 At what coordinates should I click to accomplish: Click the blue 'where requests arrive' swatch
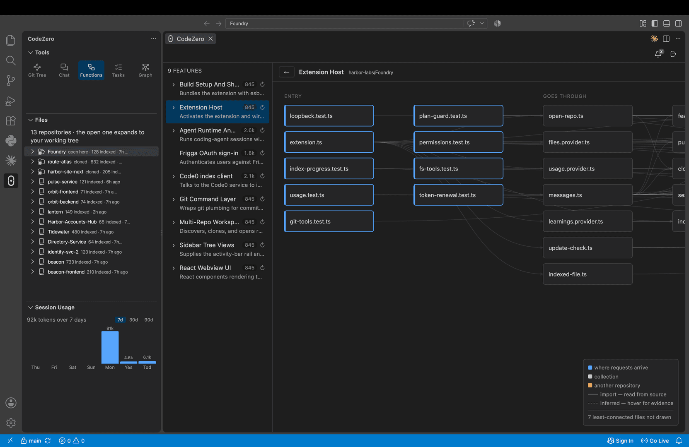590,368
